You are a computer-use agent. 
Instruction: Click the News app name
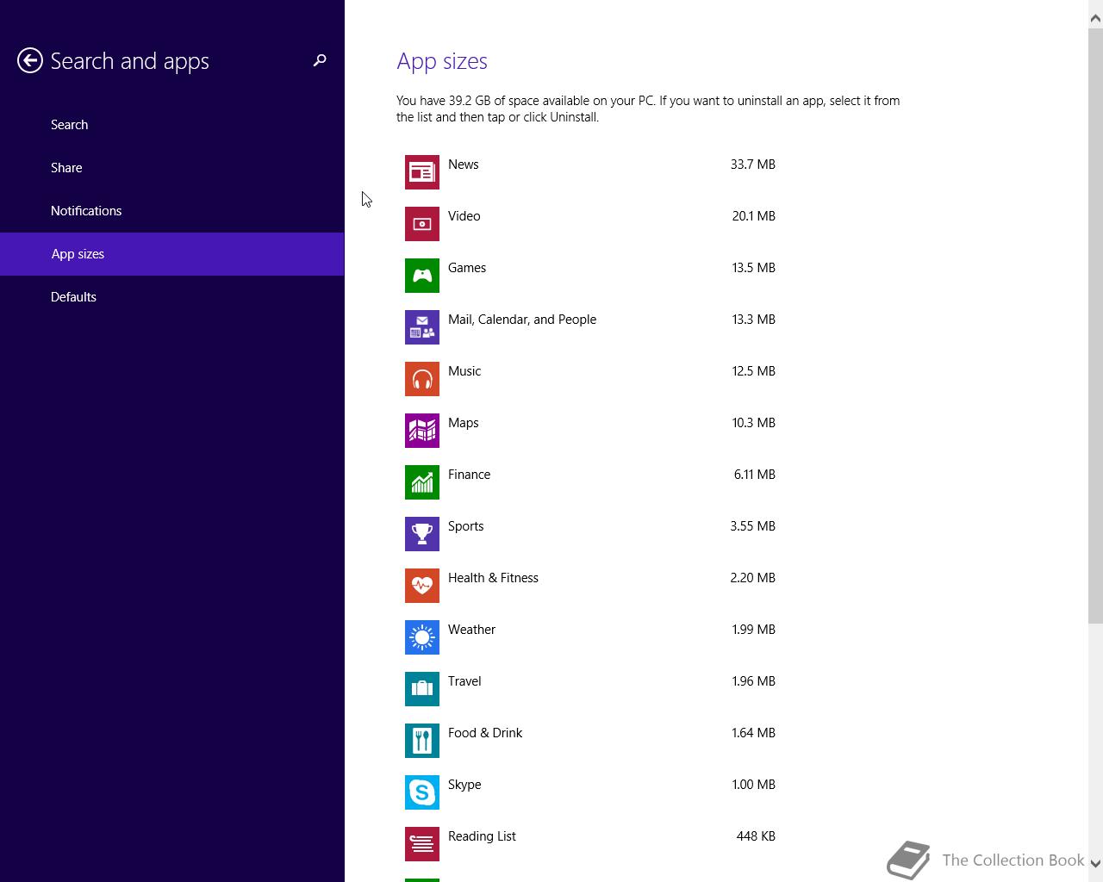pos(464,165)
